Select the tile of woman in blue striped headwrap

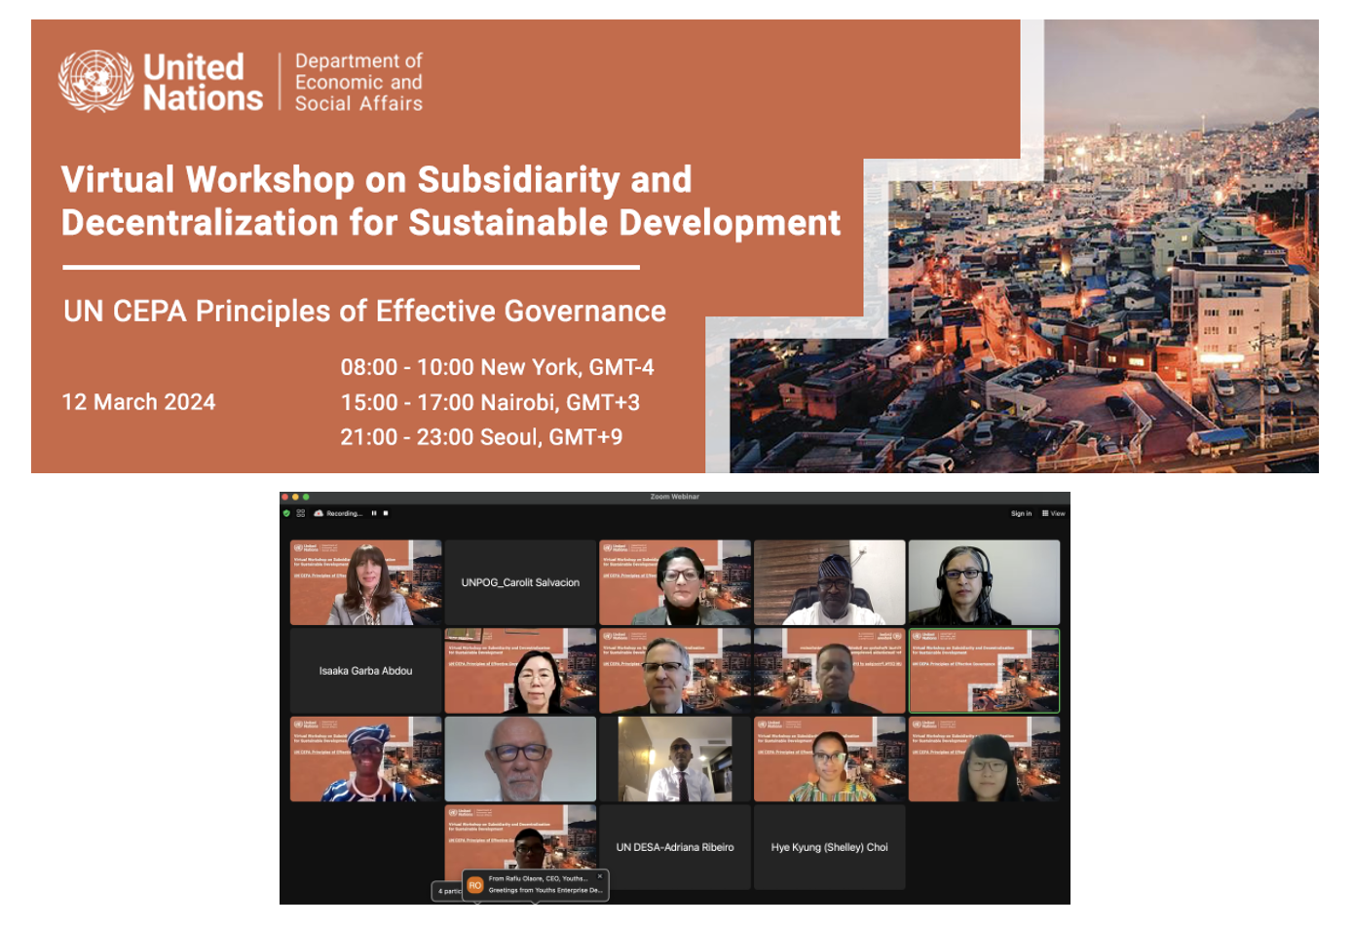pyautogui.click(x=365, y=760)
